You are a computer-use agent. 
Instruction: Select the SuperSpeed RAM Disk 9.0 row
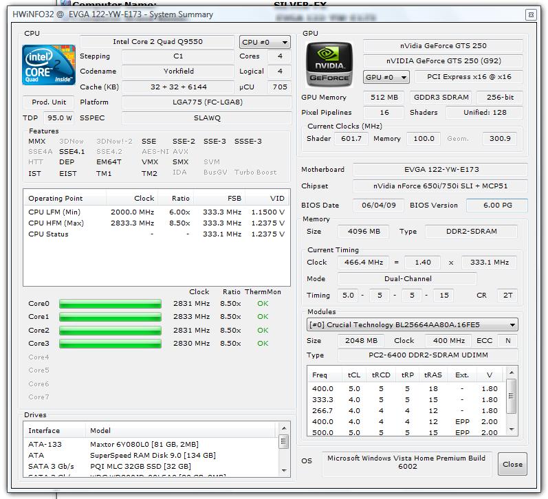pyautogui.click(x=151, y=455)
